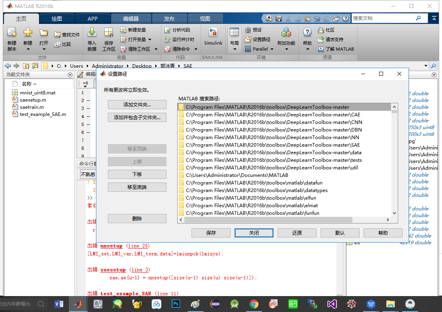Save the workspace with 保存工作区
Viewport: 442px width, 312px height.
(x=109, y=39)
